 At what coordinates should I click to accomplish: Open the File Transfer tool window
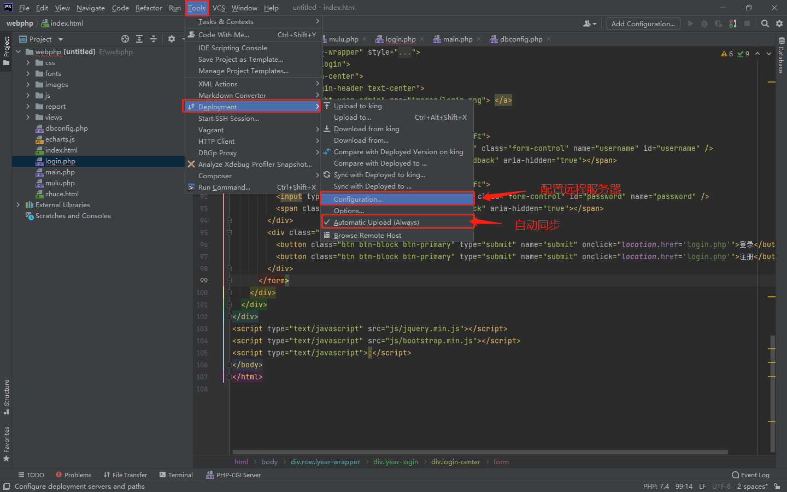coord(125,475)
